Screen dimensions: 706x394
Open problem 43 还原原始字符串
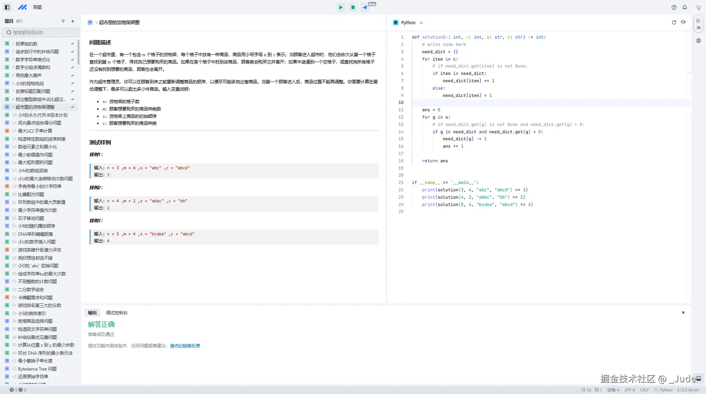[40, 377]
